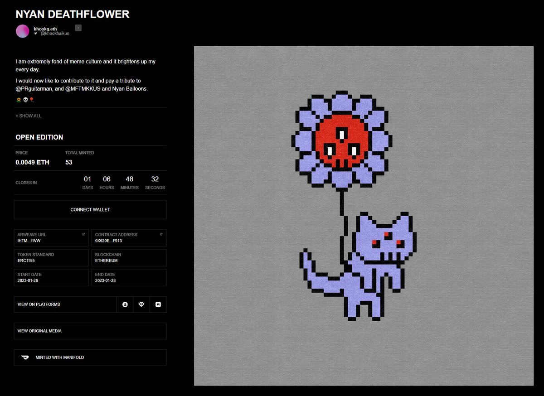The image size is (544, 396).
Task: Click contract address 0X620E...F913
Action: click(108, 241)
